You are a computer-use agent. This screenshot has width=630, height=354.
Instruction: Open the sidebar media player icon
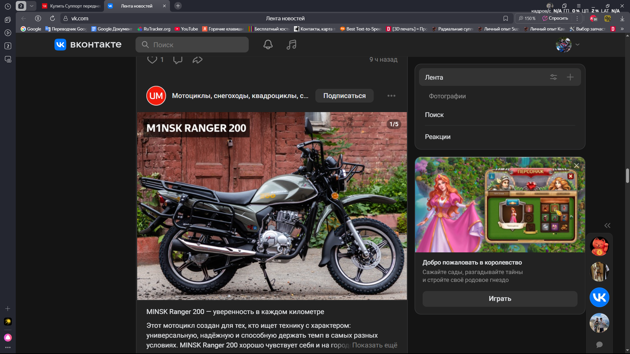click(8, 33)
